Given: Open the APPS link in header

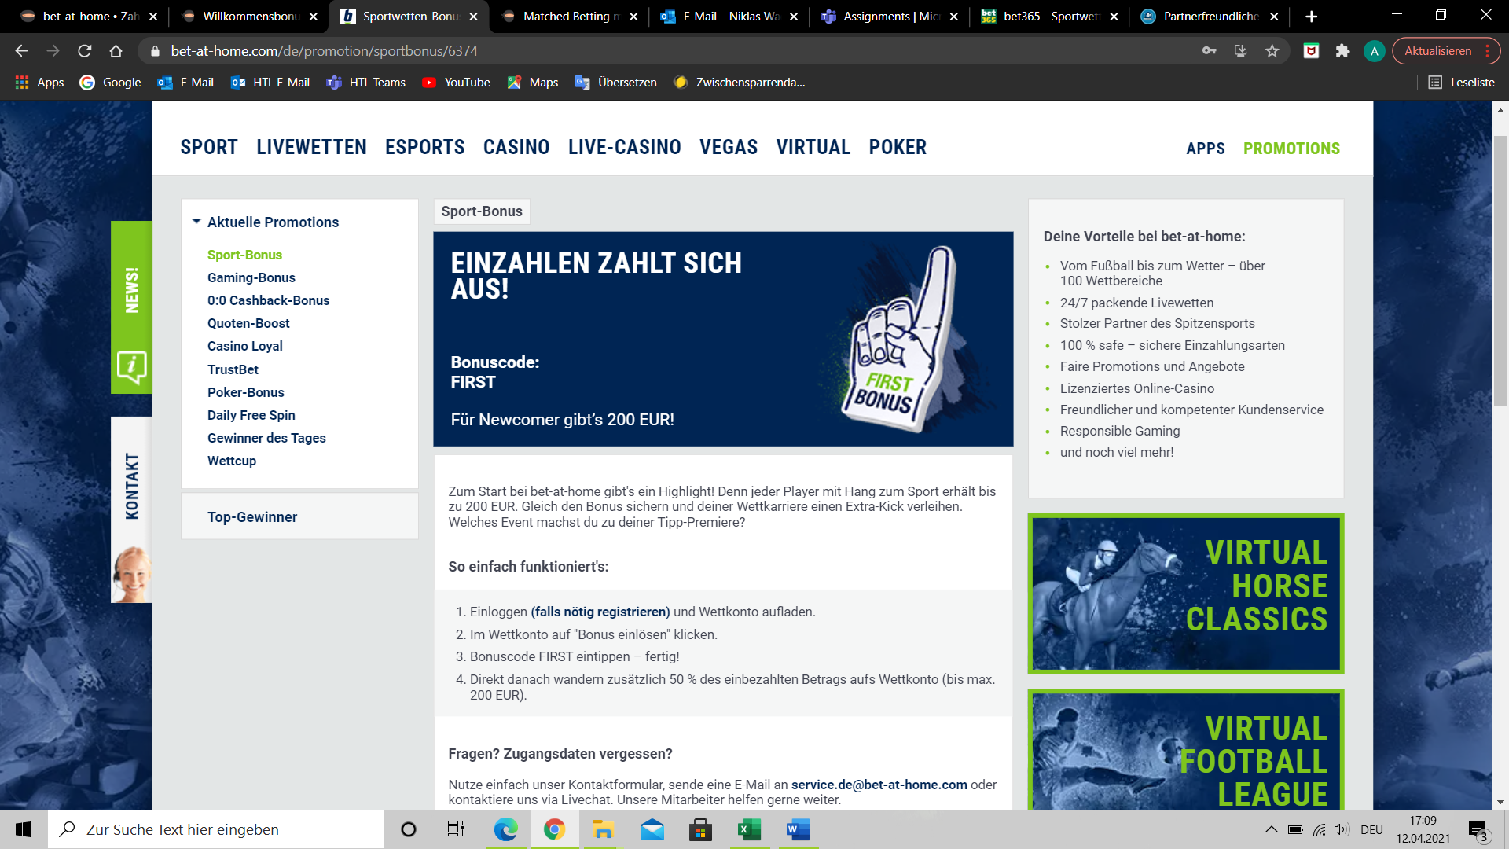Looking at the screenshot, I should (1206, 149).
